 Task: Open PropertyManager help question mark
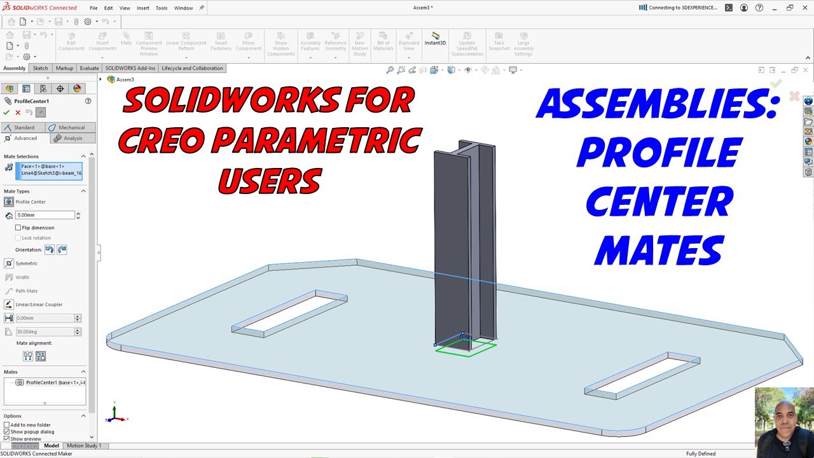click(88, 101)
